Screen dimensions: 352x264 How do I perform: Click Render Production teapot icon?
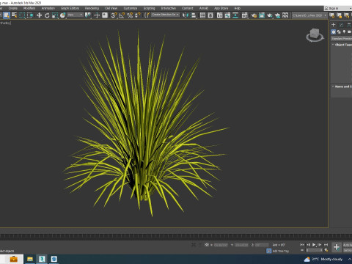pos(270,15)
